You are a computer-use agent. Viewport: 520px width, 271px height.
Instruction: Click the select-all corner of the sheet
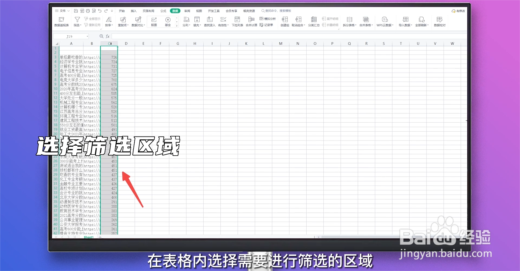coord(56,44)
